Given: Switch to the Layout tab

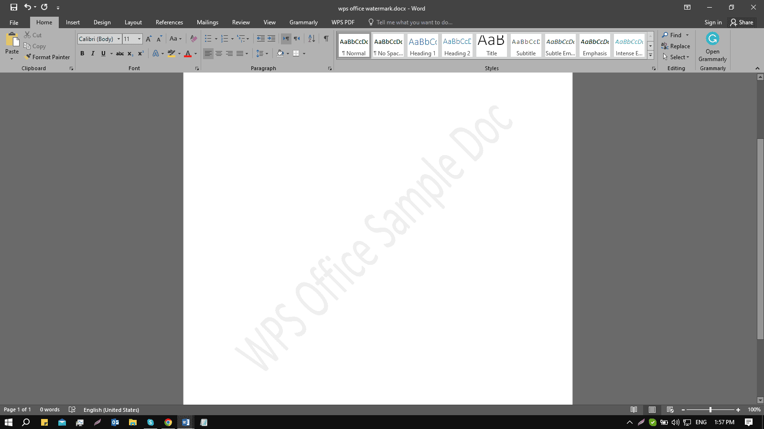Looking at the screenshot, I should (133, 22).
